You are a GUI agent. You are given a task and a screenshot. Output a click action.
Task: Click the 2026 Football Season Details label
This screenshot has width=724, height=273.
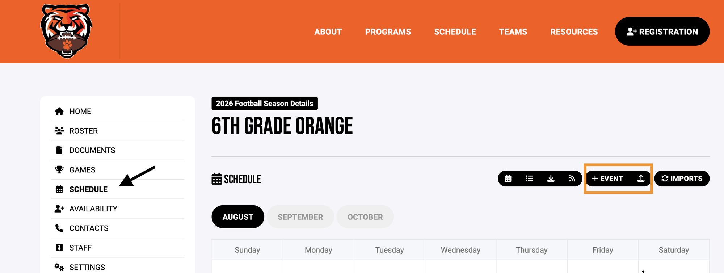[x=265, y=104]
